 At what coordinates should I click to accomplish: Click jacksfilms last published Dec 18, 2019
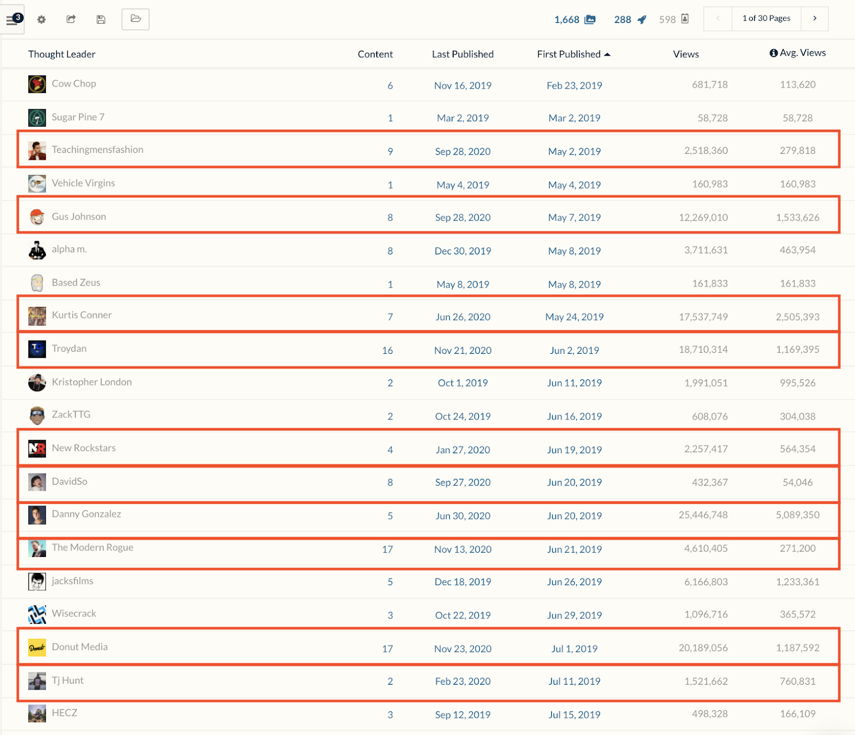click(x=463, y=582)
